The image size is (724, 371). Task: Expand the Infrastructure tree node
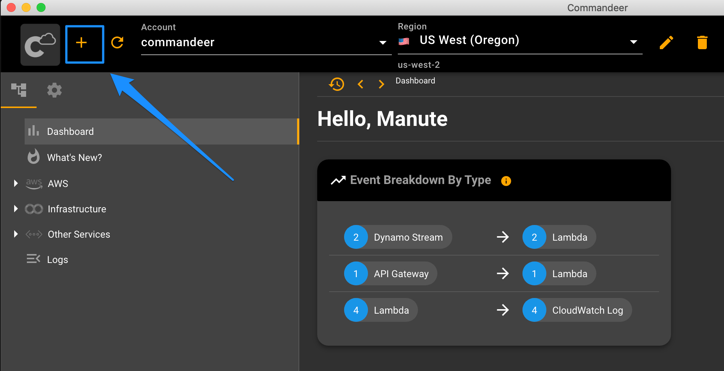pos(16,209)
